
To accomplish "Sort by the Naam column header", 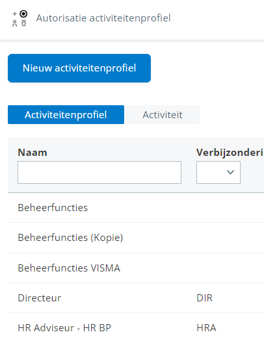I will tap(33, 153).
